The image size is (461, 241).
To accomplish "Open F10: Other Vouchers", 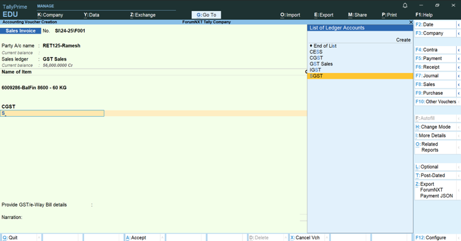I will [436, 102].
